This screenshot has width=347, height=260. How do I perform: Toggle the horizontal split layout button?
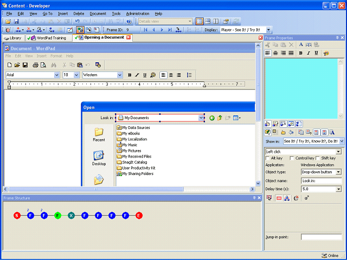coord(208,22)
